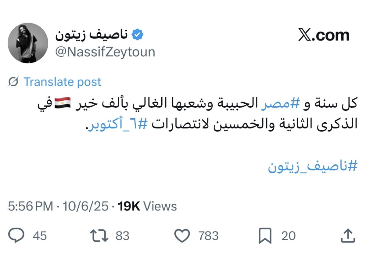Select the "Translate post" link
This screenshot has height=255, width=366.
coord(63,82)
